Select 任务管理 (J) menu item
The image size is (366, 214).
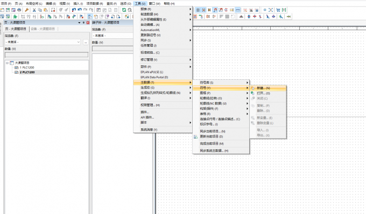pyautogui.click(x=163, y=45)
